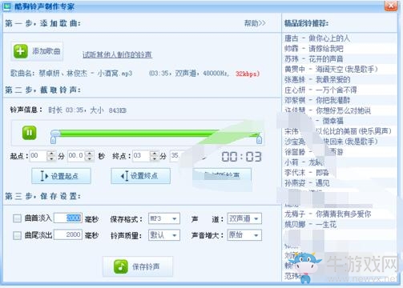
Task: Click the 起点 seconds input field
Action: [76, 156]
